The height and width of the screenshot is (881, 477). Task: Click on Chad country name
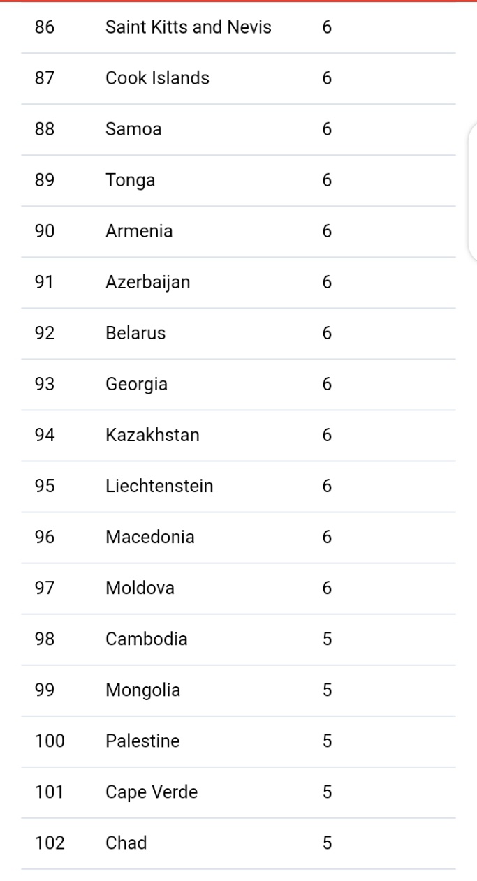(126, 843)
